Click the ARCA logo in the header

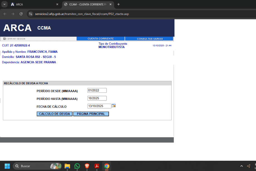17,28
